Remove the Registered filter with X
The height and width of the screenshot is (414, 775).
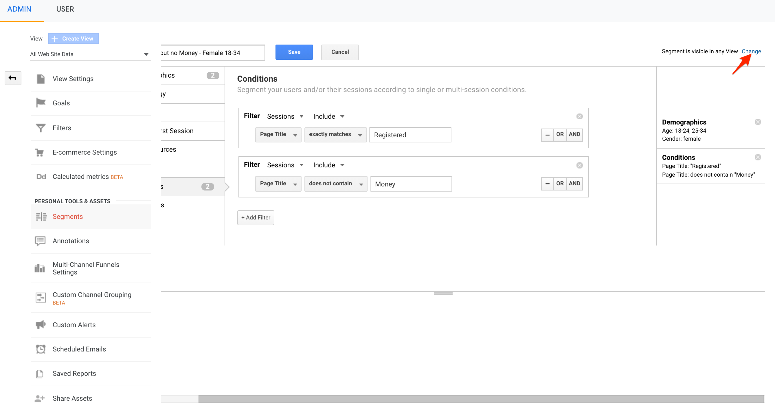(x=579, y=116)
